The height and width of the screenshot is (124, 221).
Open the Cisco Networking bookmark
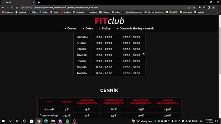pos(132,12)
